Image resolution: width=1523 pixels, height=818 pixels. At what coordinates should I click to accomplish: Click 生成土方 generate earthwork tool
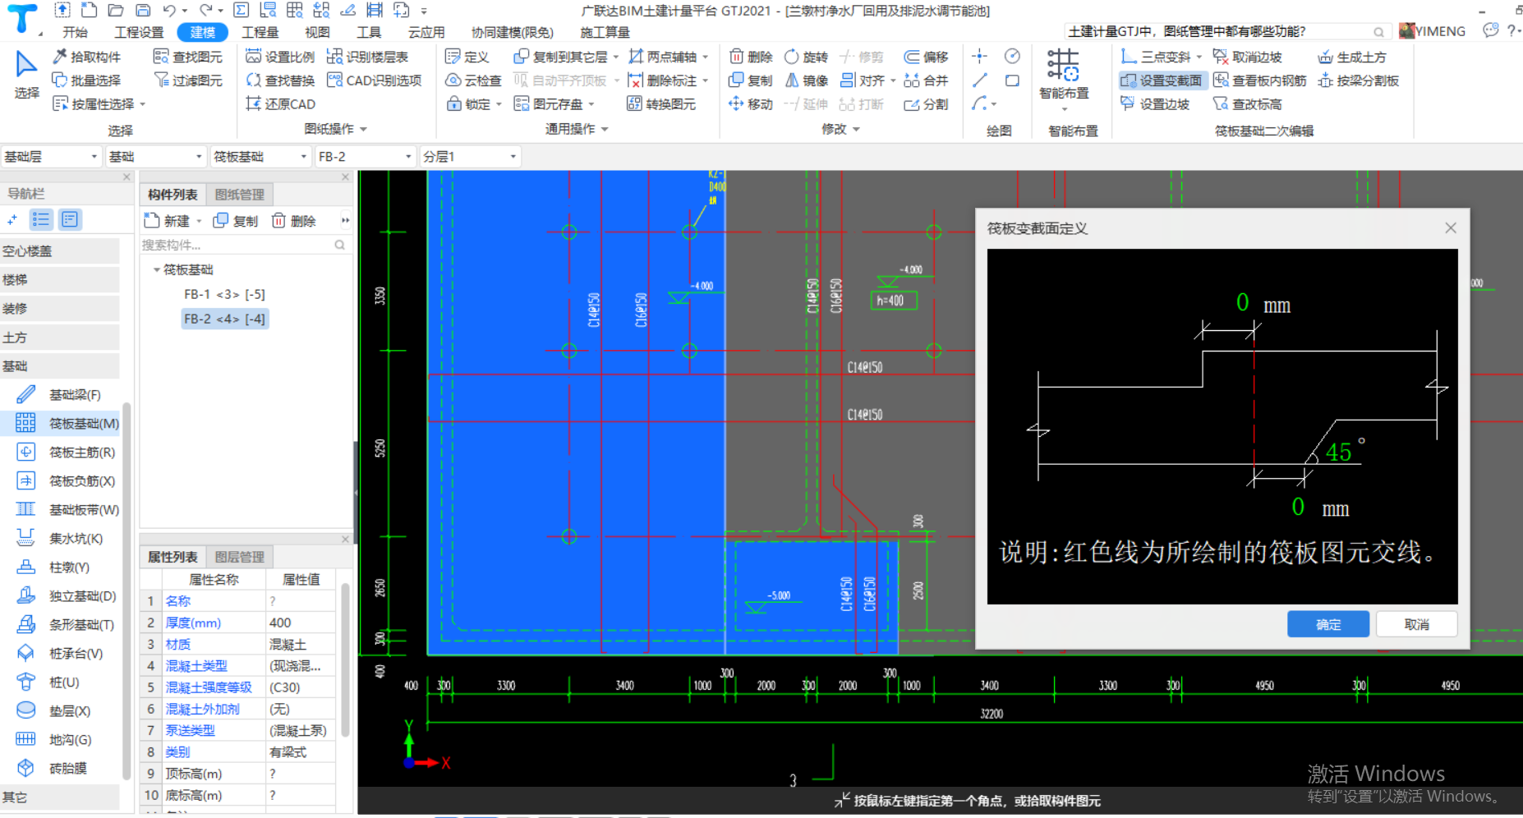(1352, 57)
